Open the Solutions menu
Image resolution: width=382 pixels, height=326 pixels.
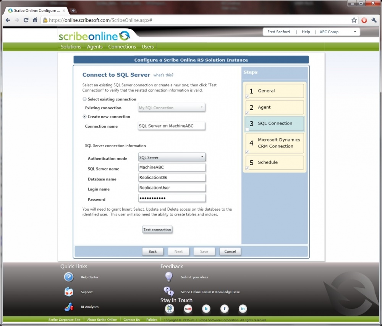(x=71, y=47)
